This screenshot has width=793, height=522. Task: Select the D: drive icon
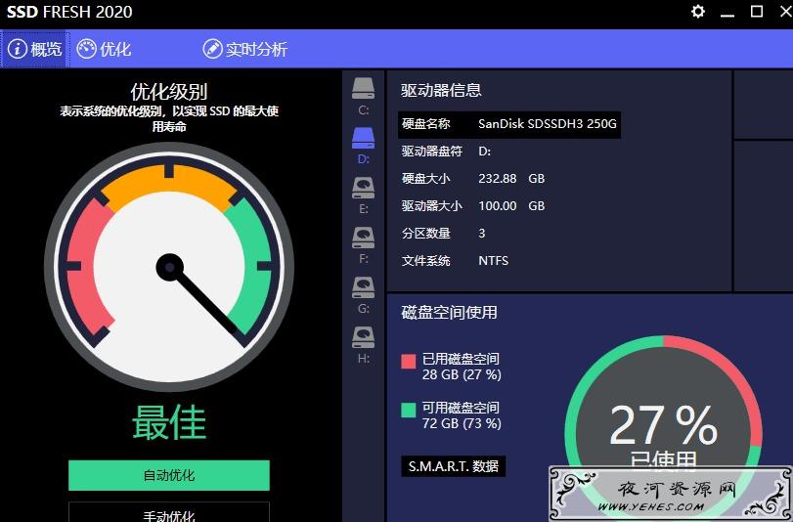coord(363,138)
